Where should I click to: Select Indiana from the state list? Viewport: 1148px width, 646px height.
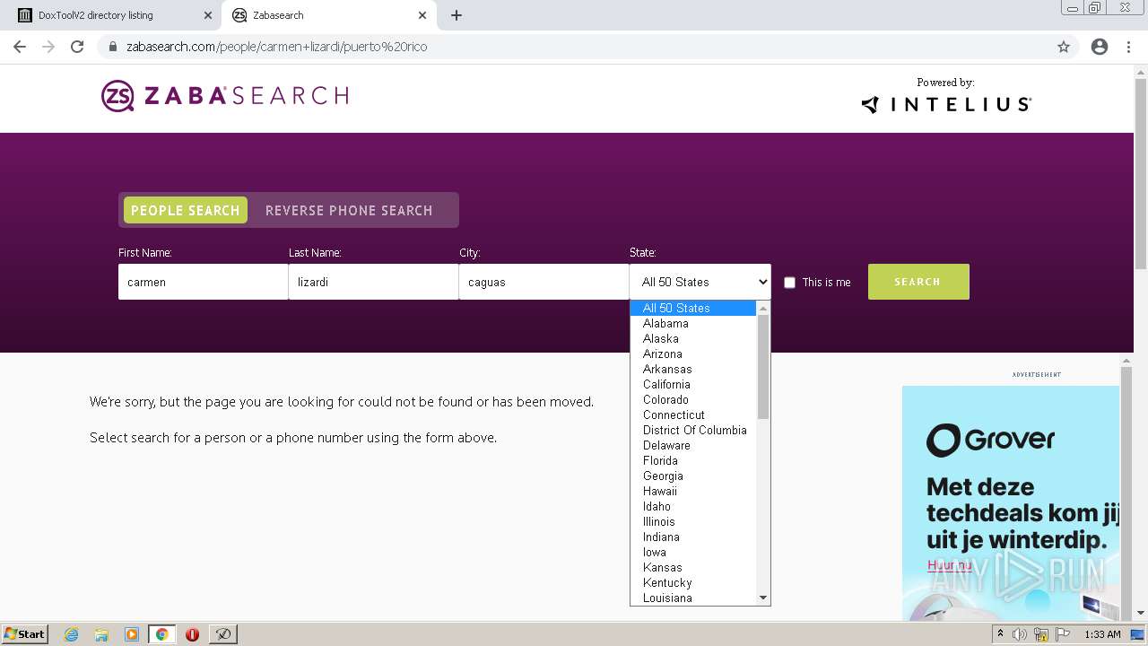[693, 537]
